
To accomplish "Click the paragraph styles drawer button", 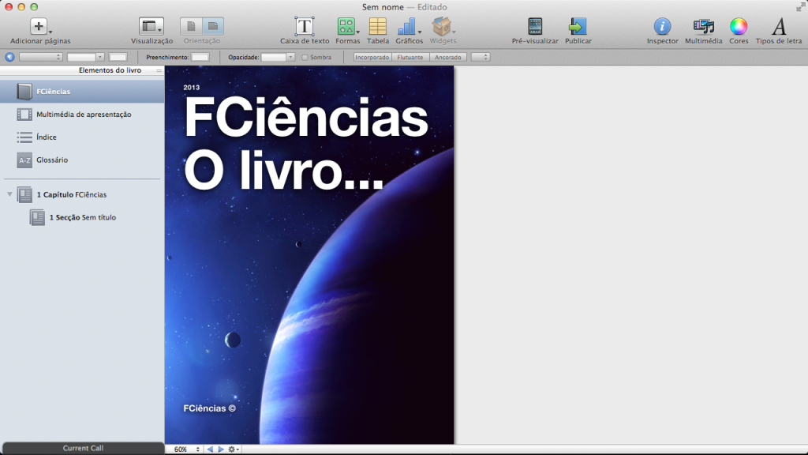I will pos(9,57).
